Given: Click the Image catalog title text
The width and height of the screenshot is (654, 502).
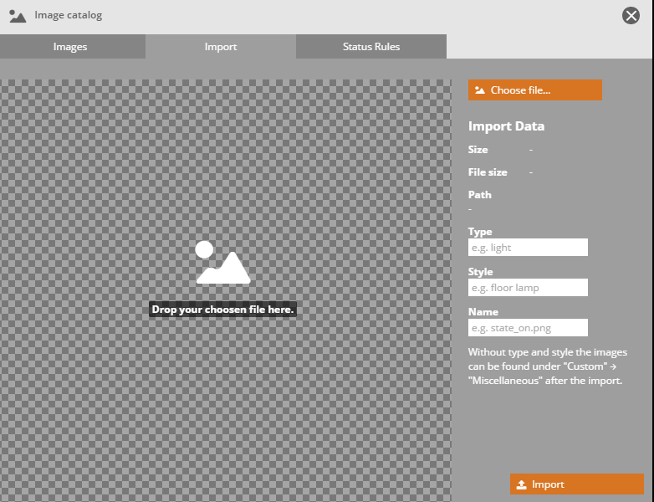Looking at the screenshot, I should coord(69,16).
